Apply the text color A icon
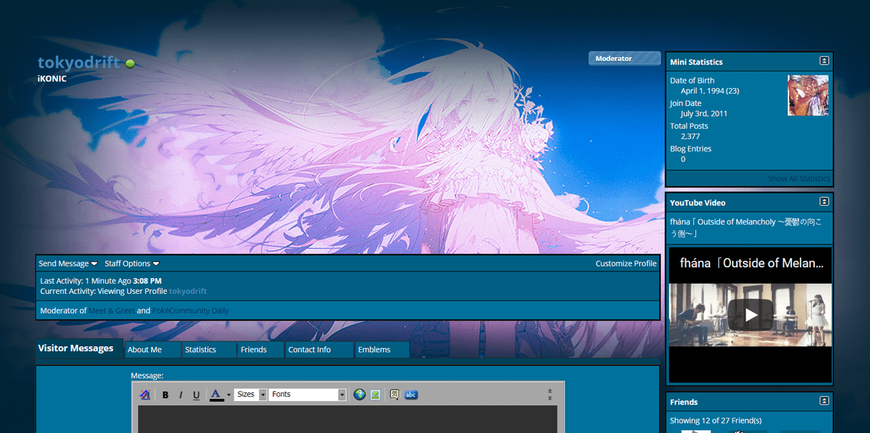This screenshot has width=870, height=433. (216, 394)
